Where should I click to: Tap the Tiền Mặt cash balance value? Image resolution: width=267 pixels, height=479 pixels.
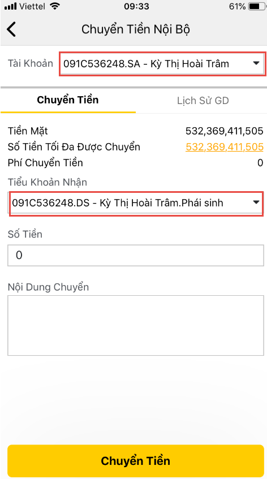225,131
